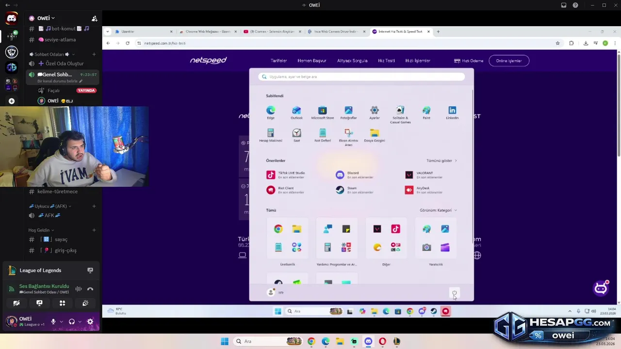The height and width of the screenshot is (349, 621).
Task: Collapse the Hoş Geldin category
Action: coord(41,230)
